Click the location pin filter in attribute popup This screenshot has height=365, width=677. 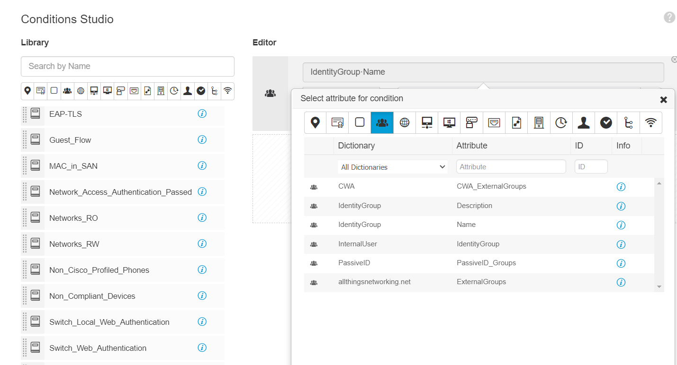(315, 123)
